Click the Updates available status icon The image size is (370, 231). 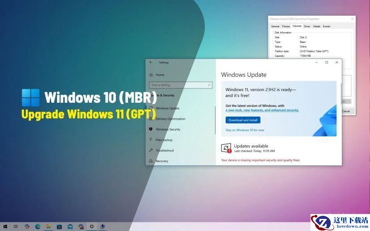coord(226,148)
